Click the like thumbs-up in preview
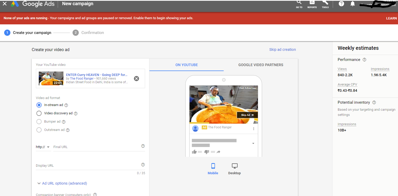Image resolution: width=398 pixels, height=196 pixels. coord(194,152)
